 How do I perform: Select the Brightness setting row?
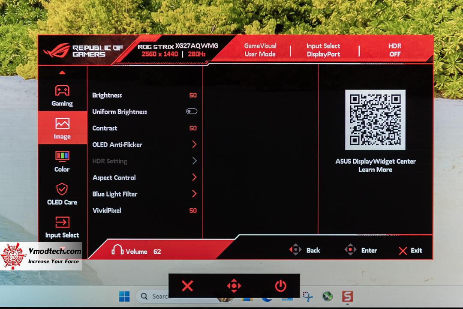point(145,95)
